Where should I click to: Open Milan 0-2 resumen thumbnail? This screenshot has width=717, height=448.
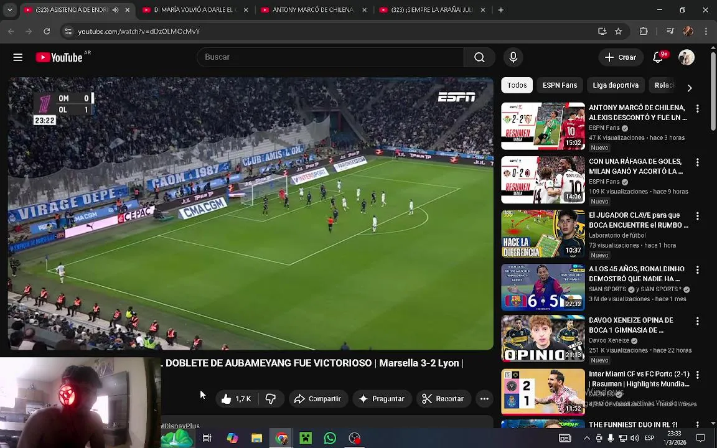point(543,180)
